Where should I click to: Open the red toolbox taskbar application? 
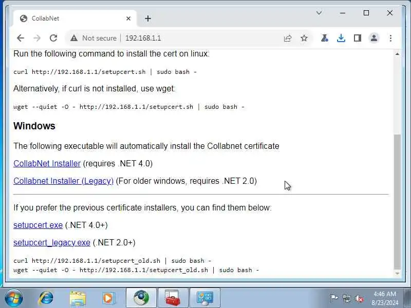(173, 298)
